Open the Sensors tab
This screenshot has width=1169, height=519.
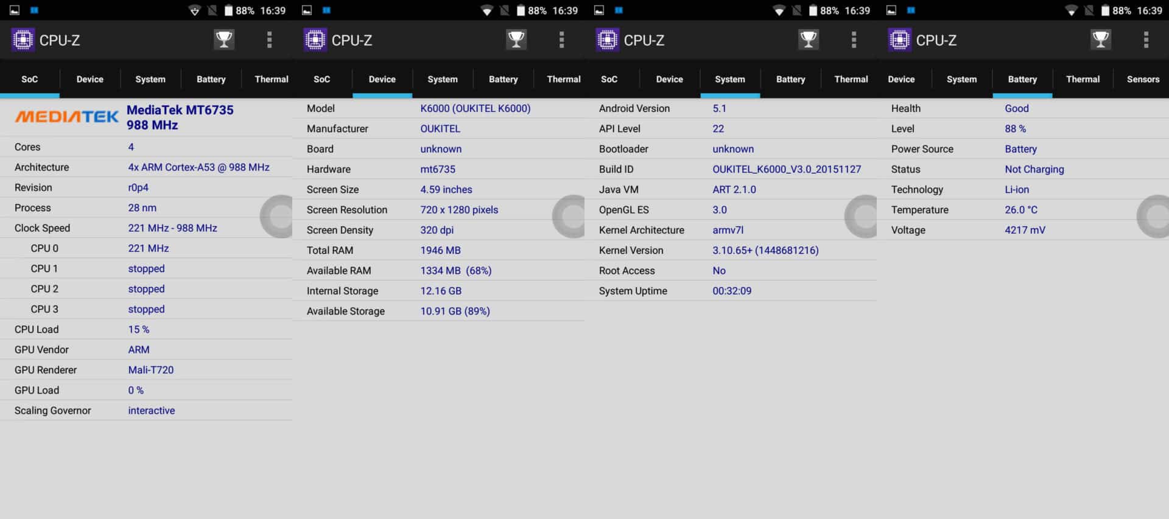tap(1143, 79)
